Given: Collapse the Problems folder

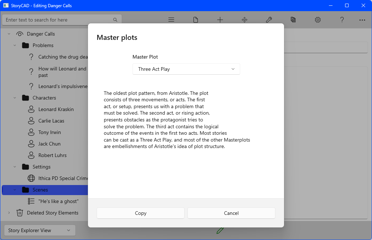Looking at the screenshot, I should 15,45.
